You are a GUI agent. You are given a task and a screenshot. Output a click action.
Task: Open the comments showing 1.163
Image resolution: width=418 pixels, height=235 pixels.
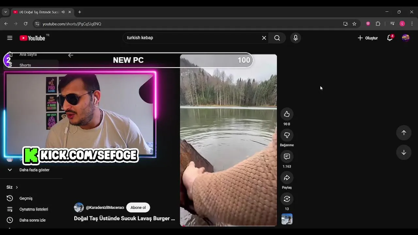[287, 156]
